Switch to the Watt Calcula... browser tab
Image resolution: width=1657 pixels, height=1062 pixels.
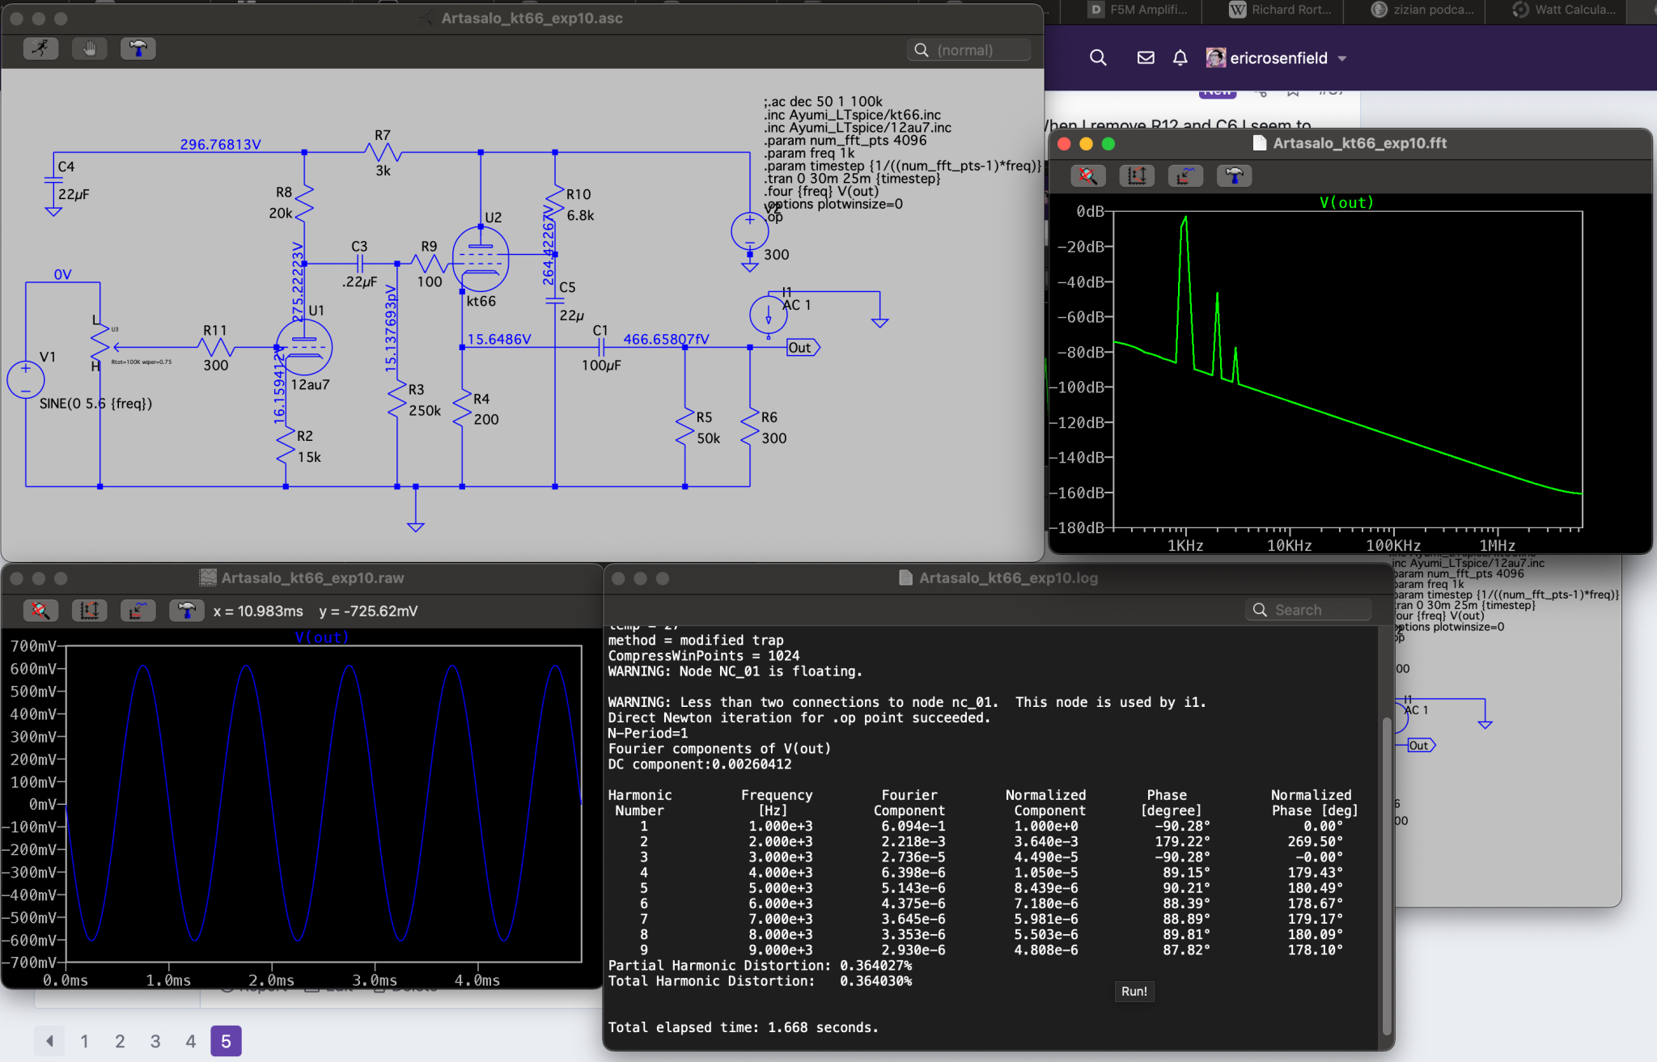[1566, 10]
